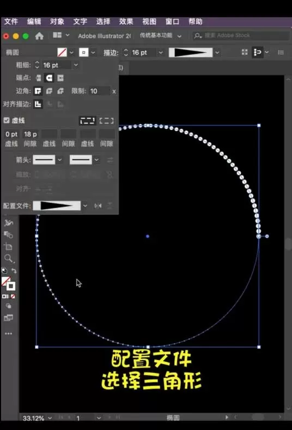Open the 文件 menu
The width and height of the screenshot is (292, 430).
click(11, 21)
